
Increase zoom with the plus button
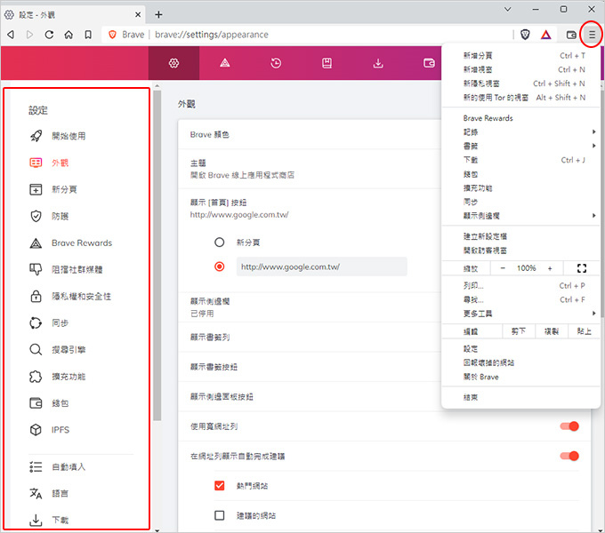550,268
